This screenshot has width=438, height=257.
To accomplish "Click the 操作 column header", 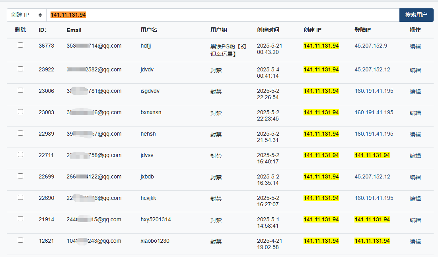I will point(415,30).
